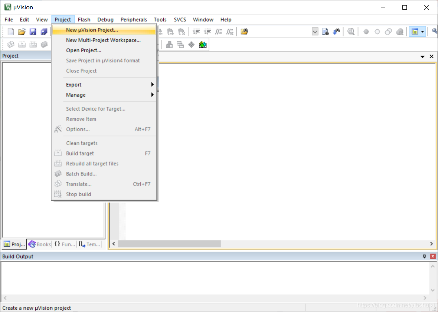This screenshot has height=312, width=438.
Task: Open the Find text combo box dropdown
Action: [315, 32]
